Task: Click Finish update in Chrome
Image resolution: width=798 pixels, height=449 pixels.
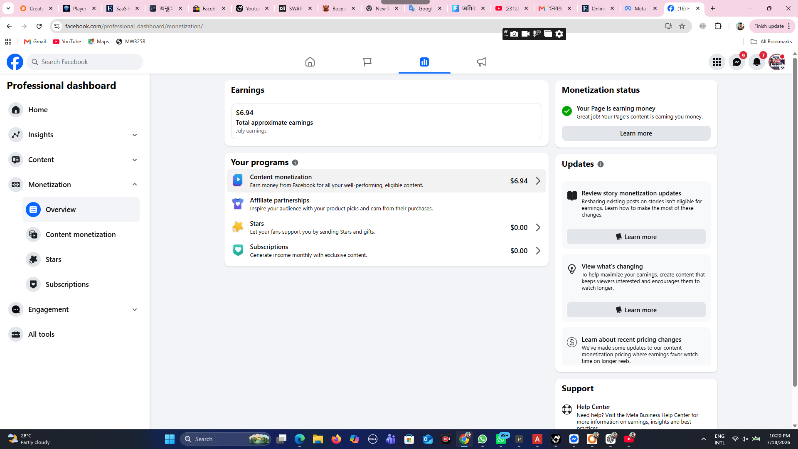Action: click(772, 26)
